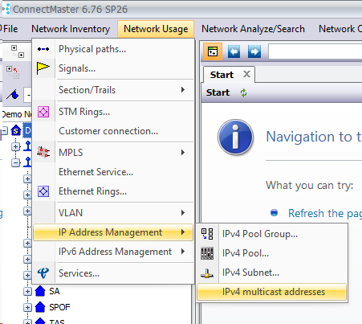Viewport: 362px width, 324px height.
Task: Click the yellow S house root icon
Action: click(16, 130)
